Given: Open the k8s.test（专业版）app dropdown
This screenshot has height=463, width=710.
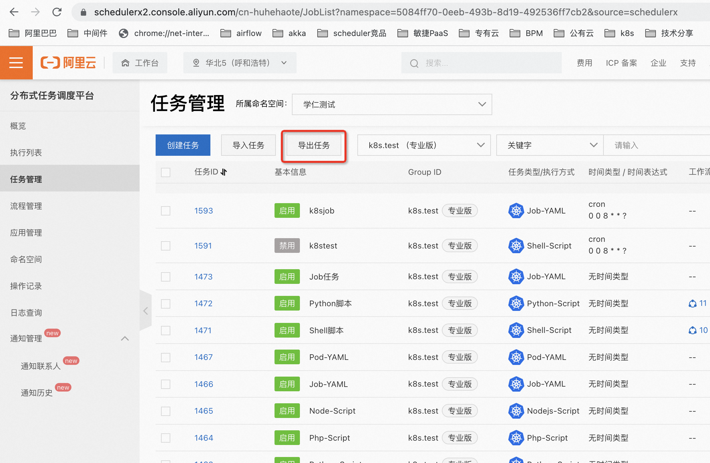Looking at the screenshot, I should coord(424,145).
